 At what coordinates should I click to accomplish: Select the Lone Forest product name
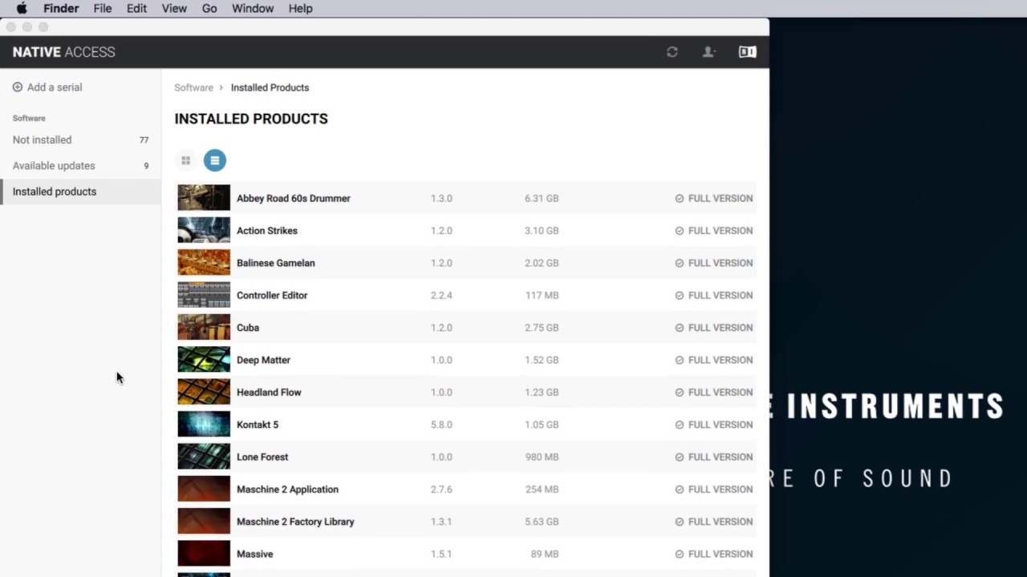click(x=262, y=457)
